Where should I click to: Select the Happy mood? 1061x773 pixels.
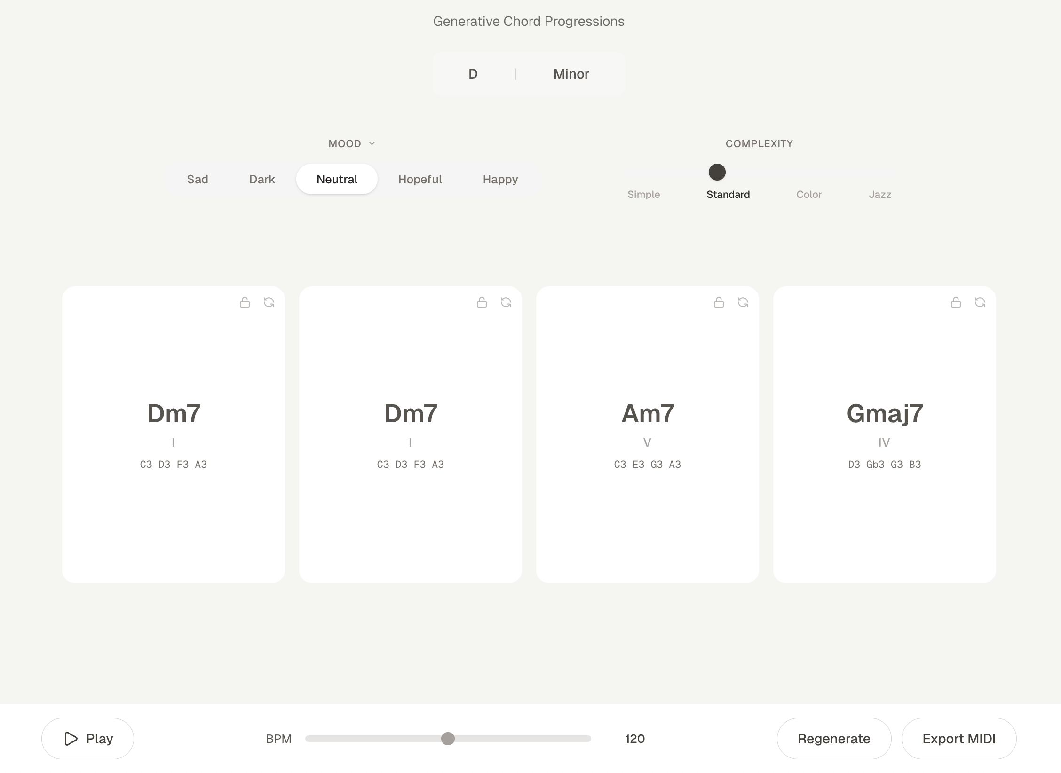500,179
